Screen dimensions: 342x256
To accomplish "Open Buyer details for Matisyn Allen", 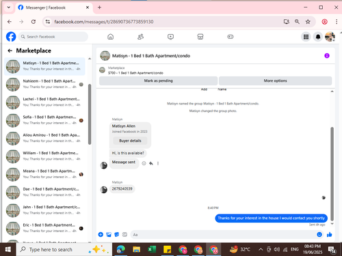I will [130, 141].
